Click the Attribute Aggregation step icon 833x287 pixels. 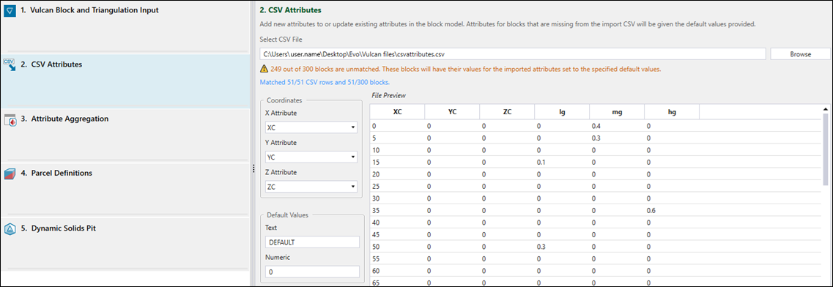click(10, 119)
